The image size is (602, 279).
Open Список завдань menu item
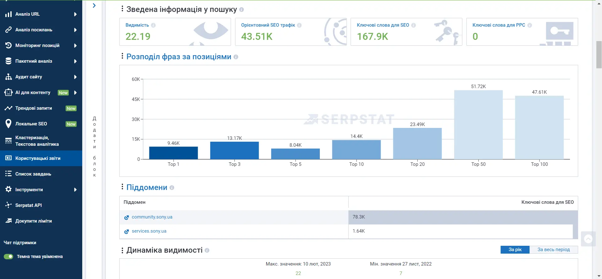pos(41,174)
